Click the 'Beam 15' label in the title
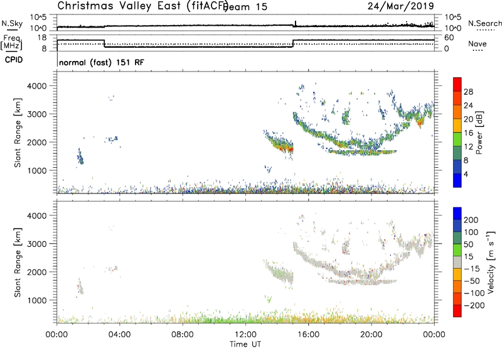502x348 pixels. tap(246, 7)
